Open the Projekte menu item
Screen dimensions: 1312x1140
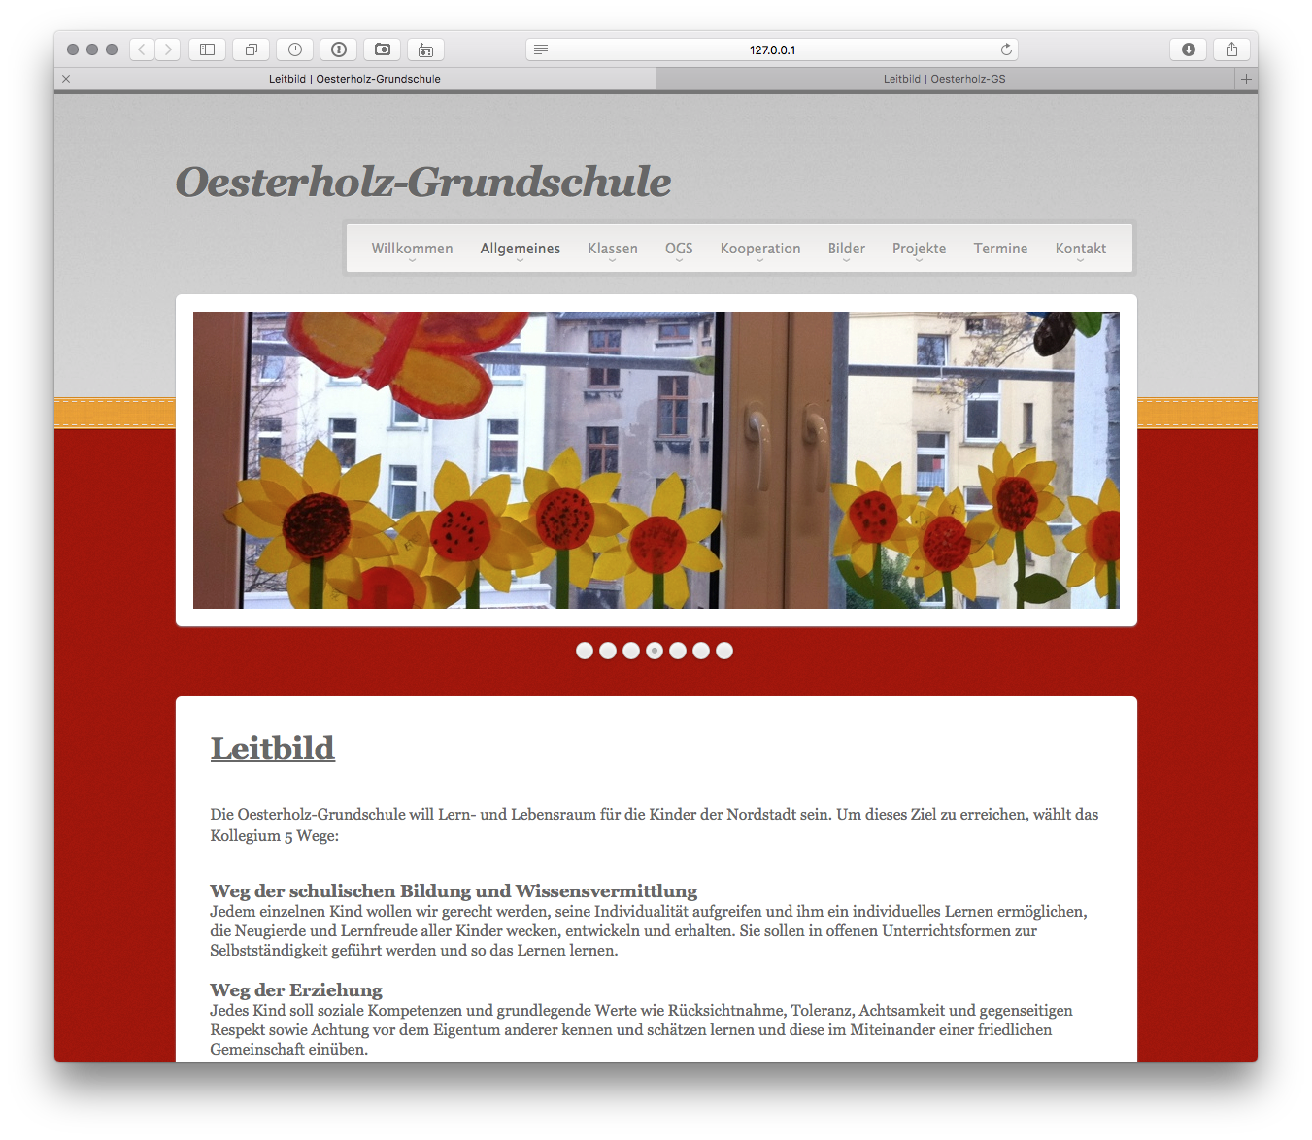pyautogui.click(x=919, y=249)
